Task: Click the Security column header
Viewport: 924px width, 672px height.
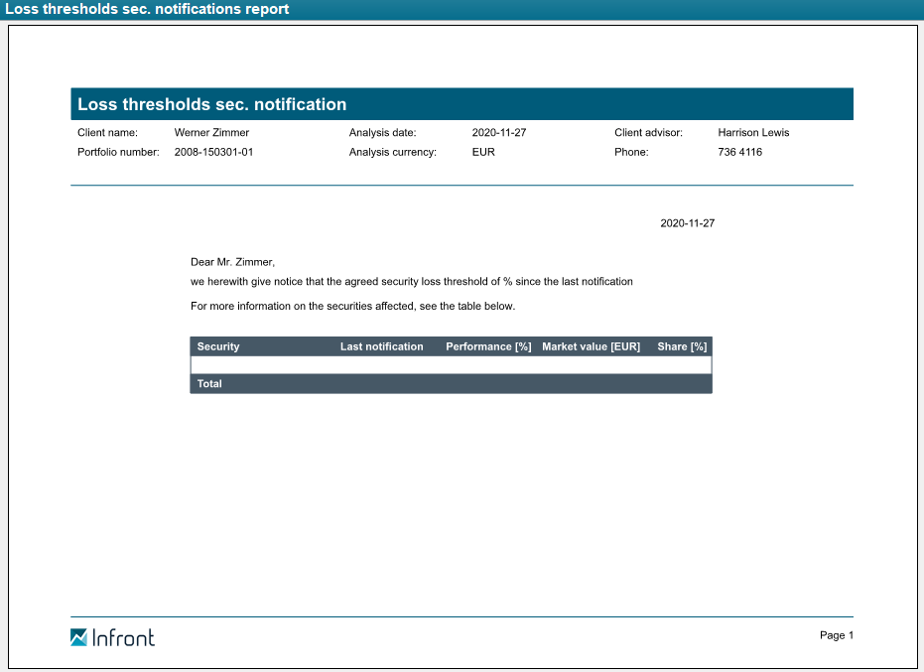Action: [x=218, y=346]
